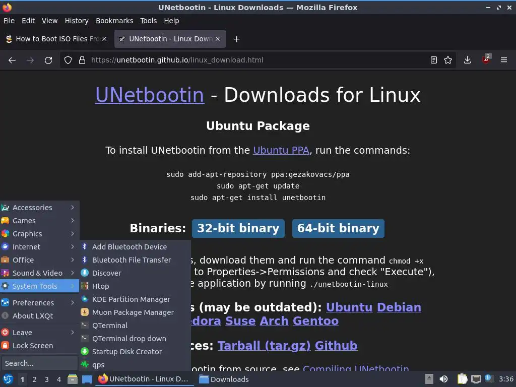Launch Discover software center
This screenshot has height=387, width=516.
[135, 273]
